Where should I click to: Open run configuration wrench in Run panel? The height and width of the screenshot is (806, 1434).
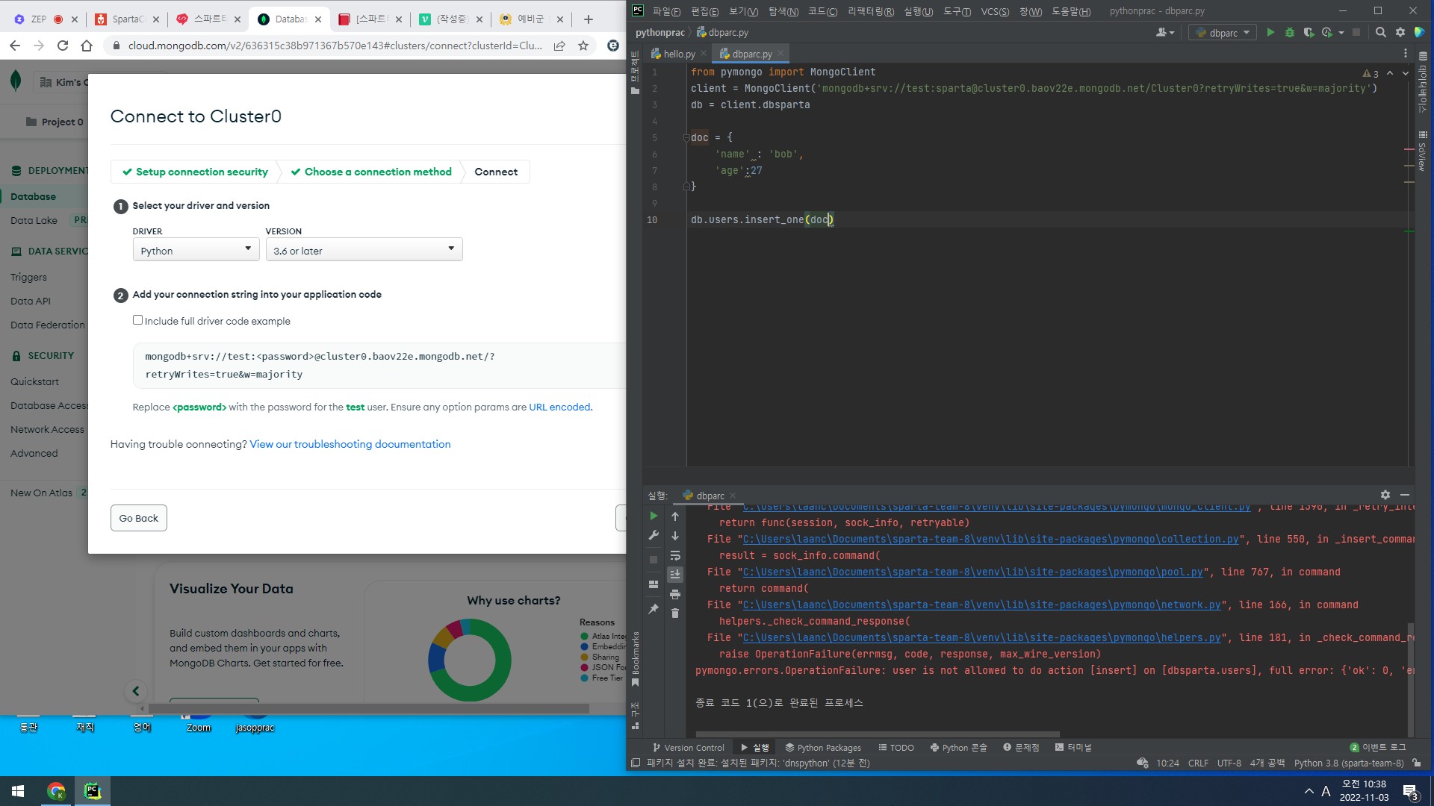coord(654,535)
